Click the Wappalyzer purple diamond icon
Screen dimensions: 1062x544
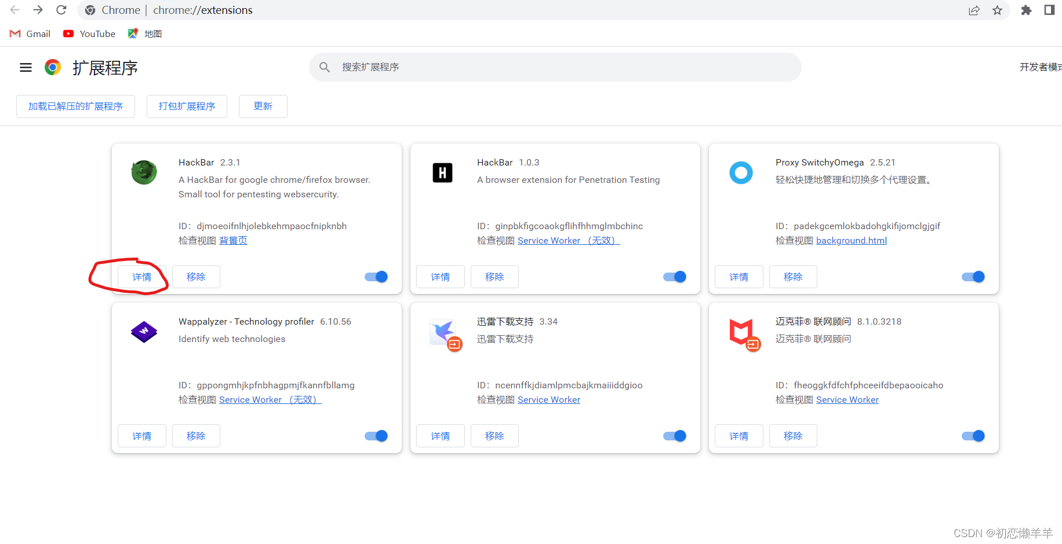pos(144,332)
